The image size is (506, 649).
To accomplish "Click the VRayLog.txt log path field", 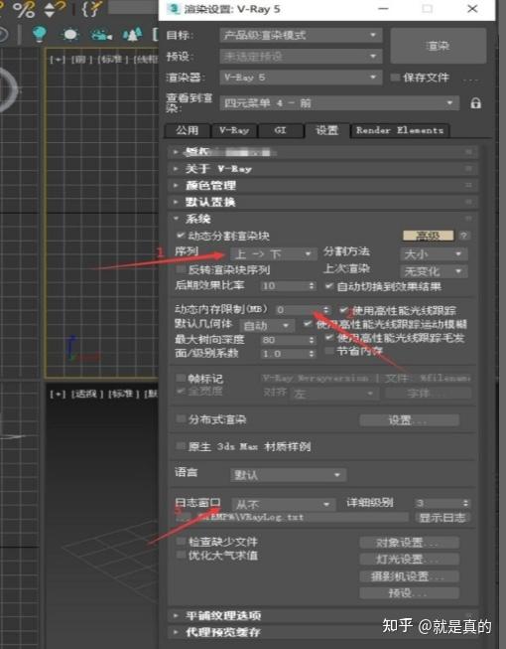I will click(x=302, y=517).
